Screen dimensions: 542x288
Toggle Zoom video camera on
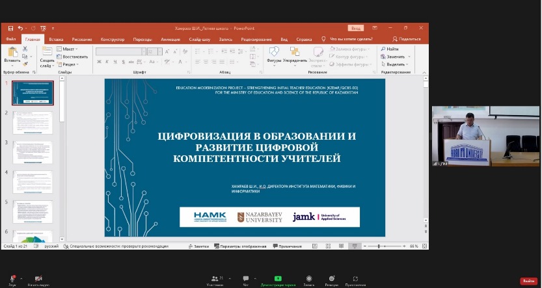point(38,278)
